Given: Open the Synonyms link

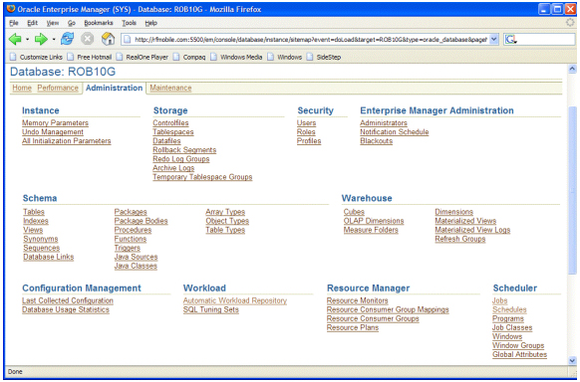Looking at the screenshot, I should point(40,239).
